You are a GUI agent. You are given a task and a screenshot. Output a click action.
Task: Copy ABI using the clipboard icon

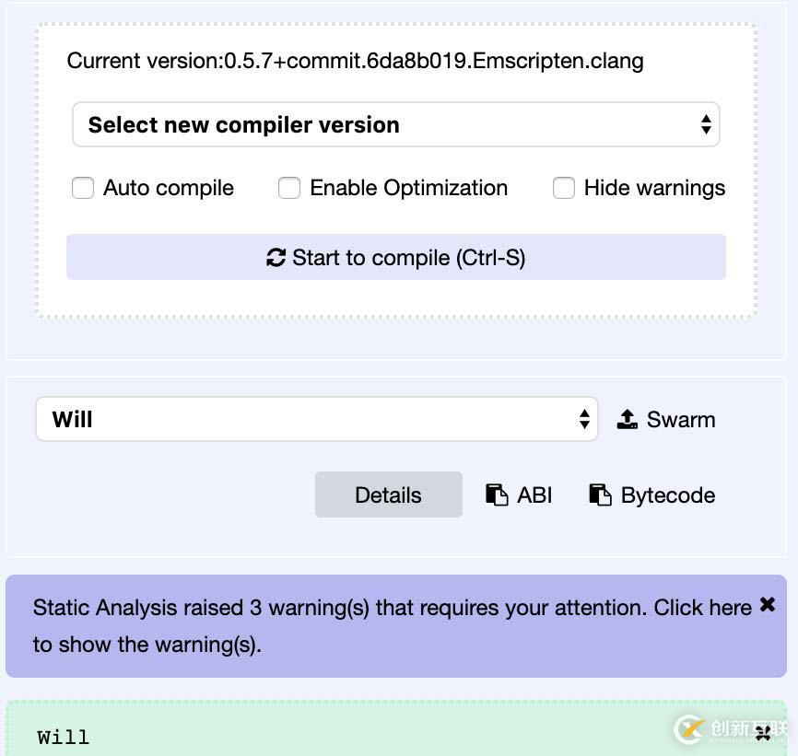click(497, 495)
